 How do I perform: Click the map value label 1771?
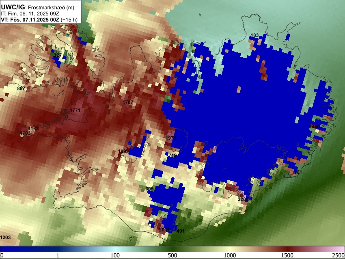(x=75, y=110)
